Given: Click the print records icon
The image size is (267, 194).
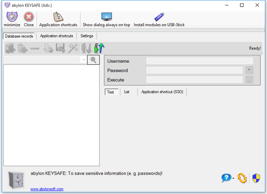Looking at the screenshot, I should 48,48.
